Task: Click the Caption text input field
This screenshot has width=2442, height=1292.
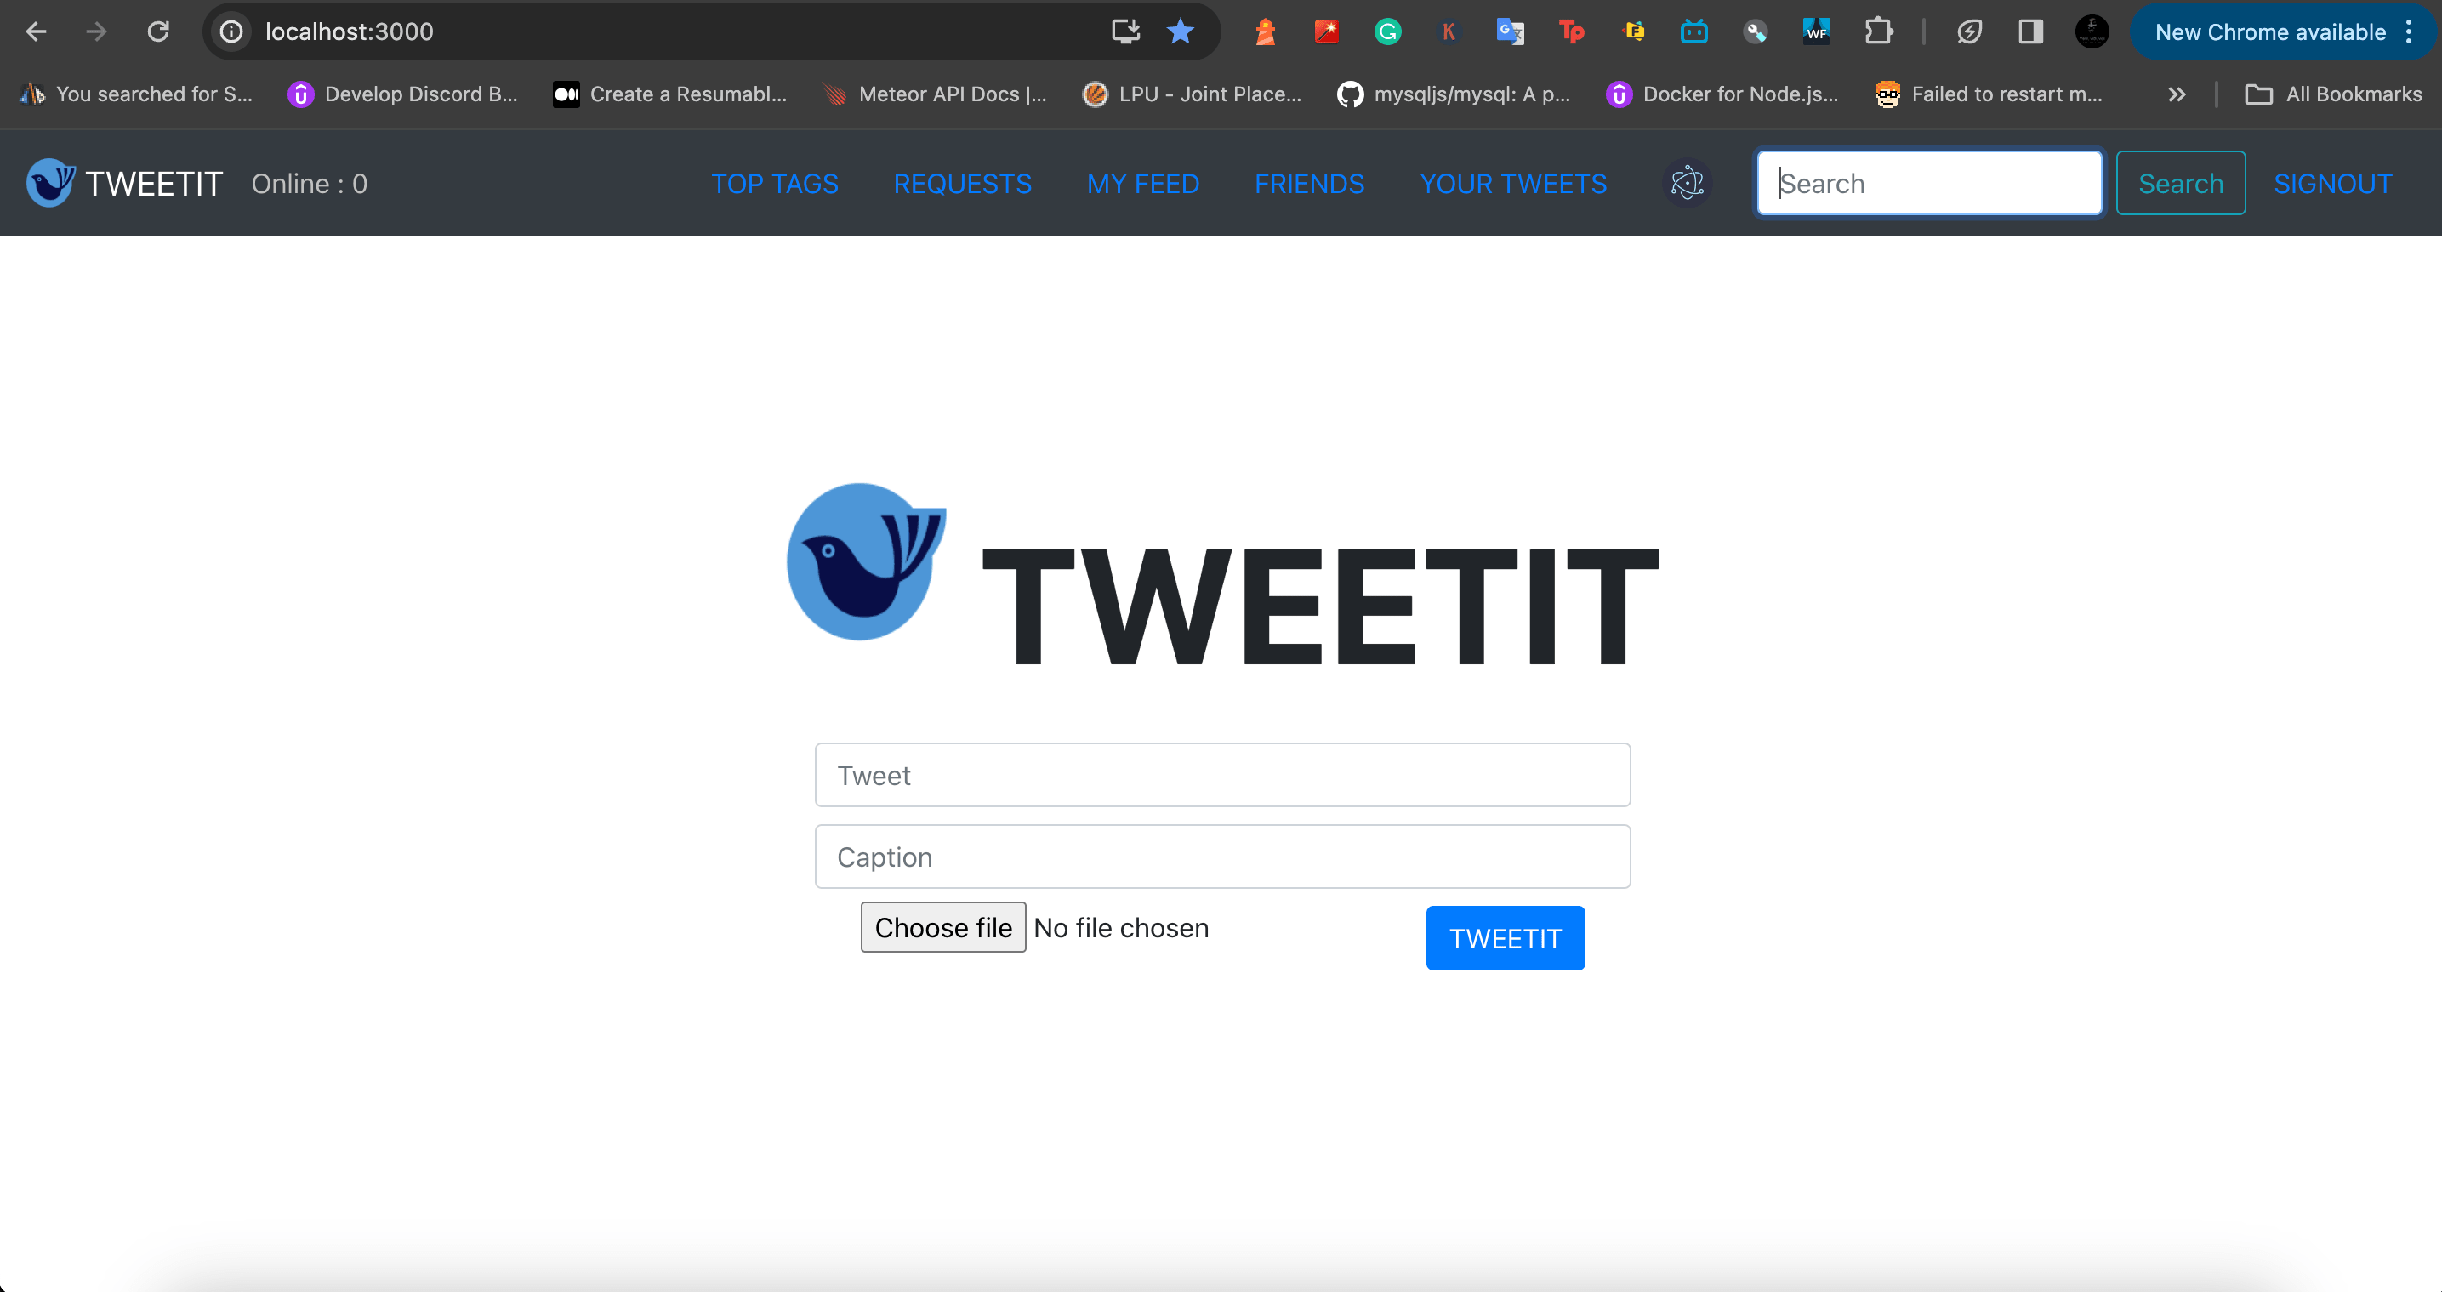Action: [x=1221, y=856]
